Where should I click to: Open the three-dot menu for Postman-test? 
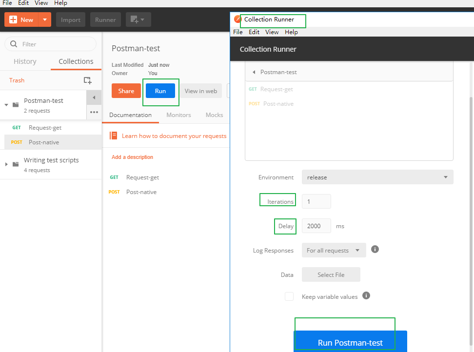coord(94,112)
